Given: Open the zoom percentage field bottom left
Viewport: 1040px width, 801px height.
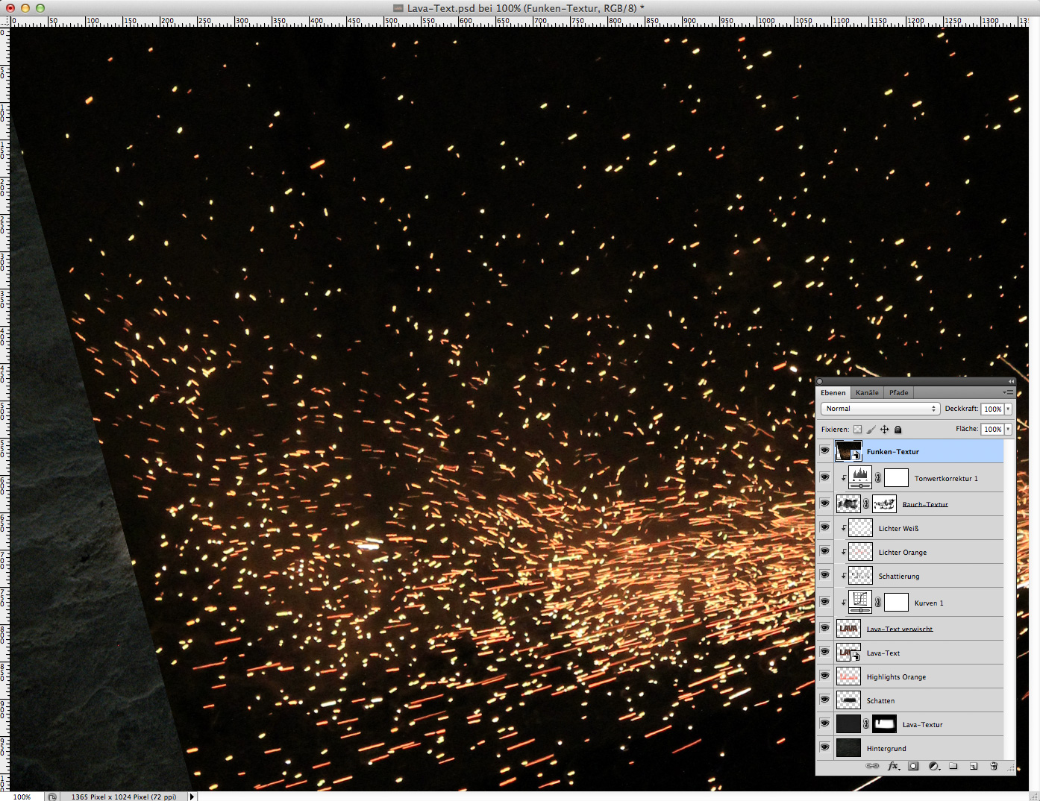Looking at the screenshot, I should (22, 796).
